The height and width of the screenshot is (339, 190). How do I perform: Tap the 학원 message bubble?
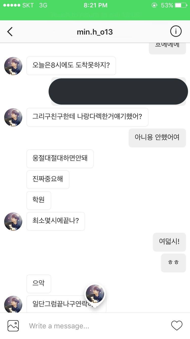click(x=39, y=200)
